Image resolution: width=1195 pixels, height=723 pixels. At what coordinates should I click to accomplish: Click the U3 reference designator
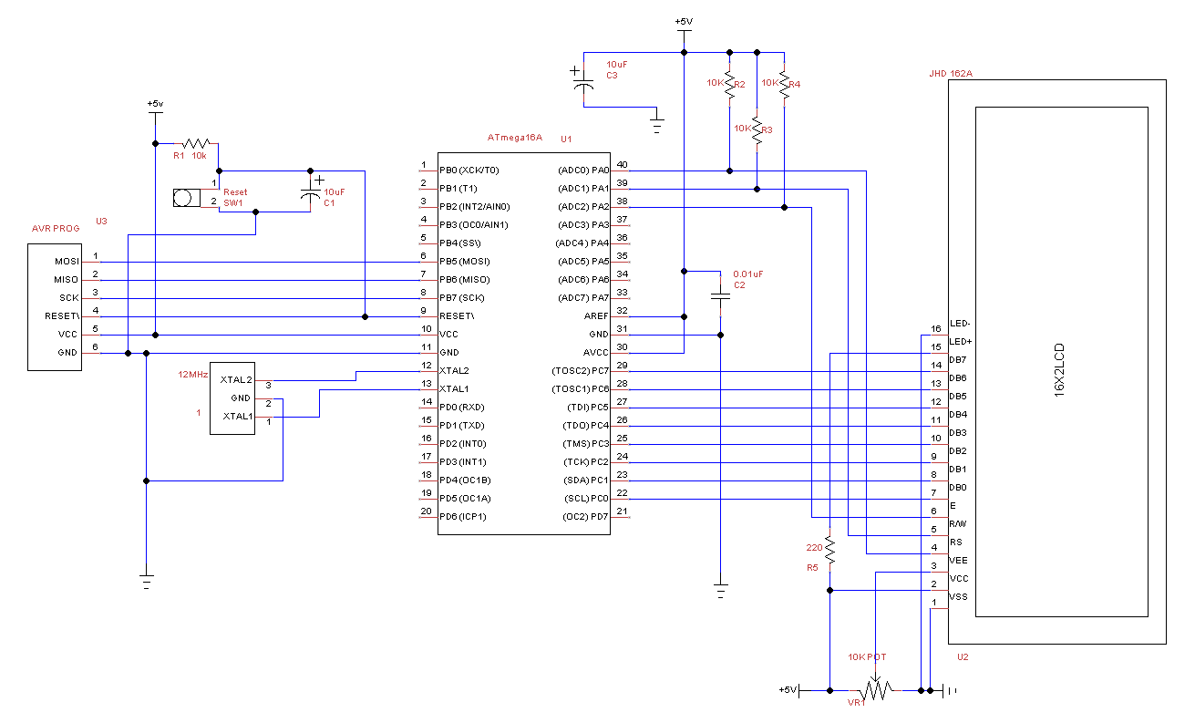[101, 222]
